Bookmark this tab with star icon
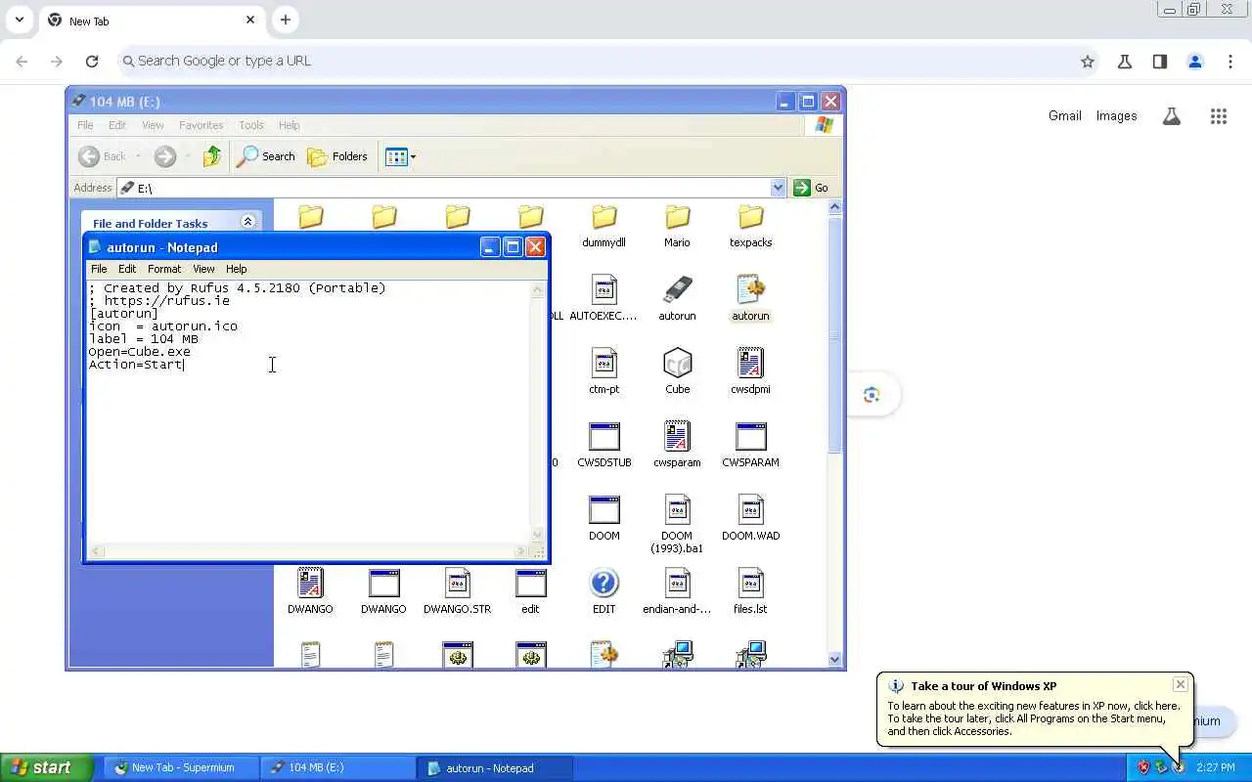 tap(1088, 62)
